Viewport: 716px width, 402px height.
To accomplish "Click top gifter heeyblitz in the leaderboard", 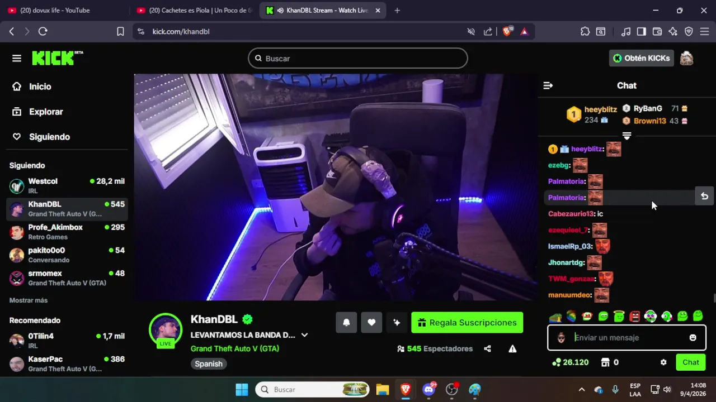I will tap(600, 109).
